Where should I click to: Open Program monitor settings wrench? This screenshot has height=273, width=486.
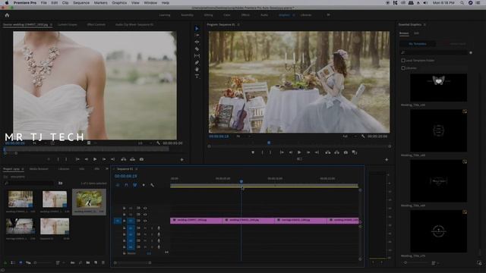[x=363, y=136]
